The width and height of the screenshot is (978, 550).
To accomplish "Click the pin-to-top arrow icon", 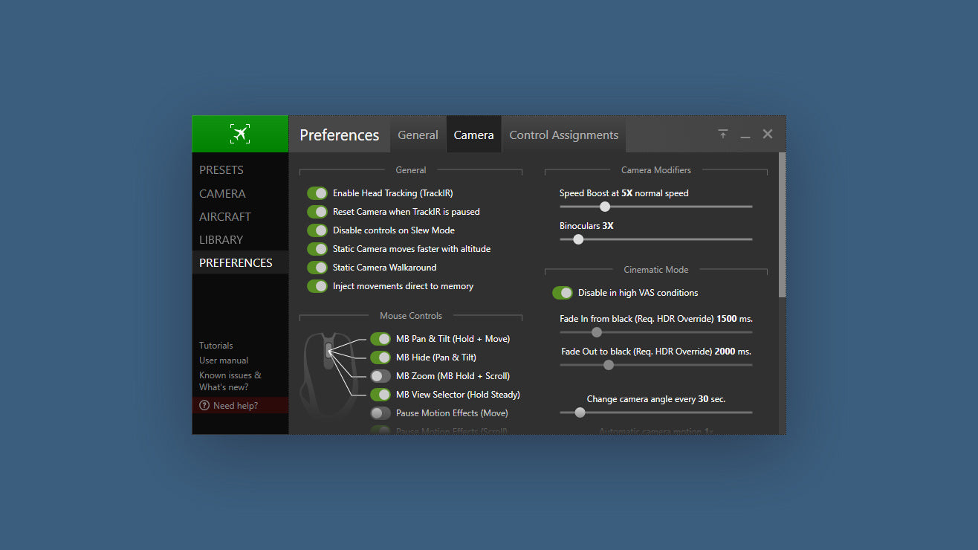I will click(x=722, y=134).
